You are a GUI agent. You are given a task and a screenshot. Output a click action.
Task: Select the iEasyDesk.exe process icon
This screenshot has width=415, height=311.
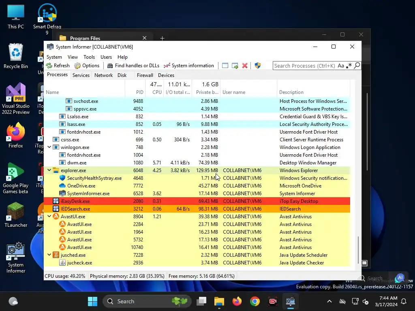coord(56,201)
